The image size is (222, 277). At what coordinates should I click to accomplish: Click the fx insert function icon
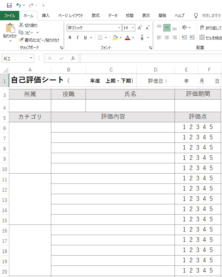tap(73, 58)
